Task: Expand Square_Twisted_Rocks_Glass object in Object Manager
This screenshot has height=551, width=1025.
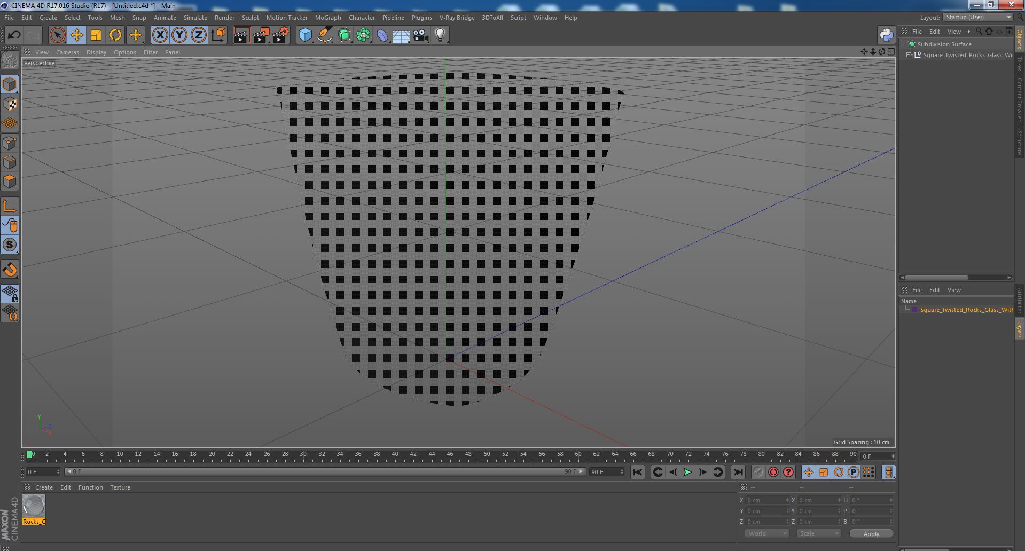Action: pyautogui.click(x=909, y=55)
